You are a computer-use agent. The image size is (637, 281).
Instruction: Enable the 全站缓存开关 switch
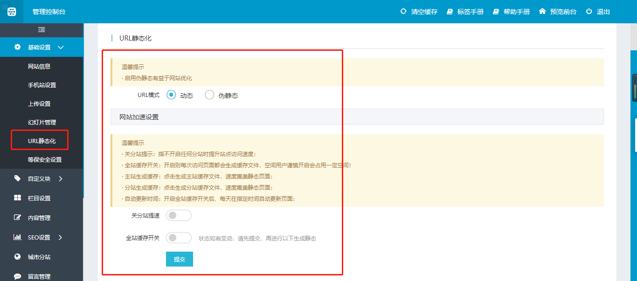pos(179,238)
